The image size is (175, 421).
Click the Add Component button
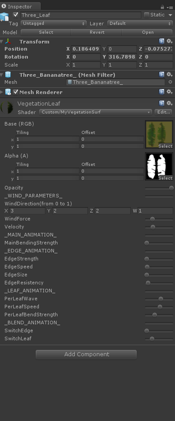coord(86,354)
